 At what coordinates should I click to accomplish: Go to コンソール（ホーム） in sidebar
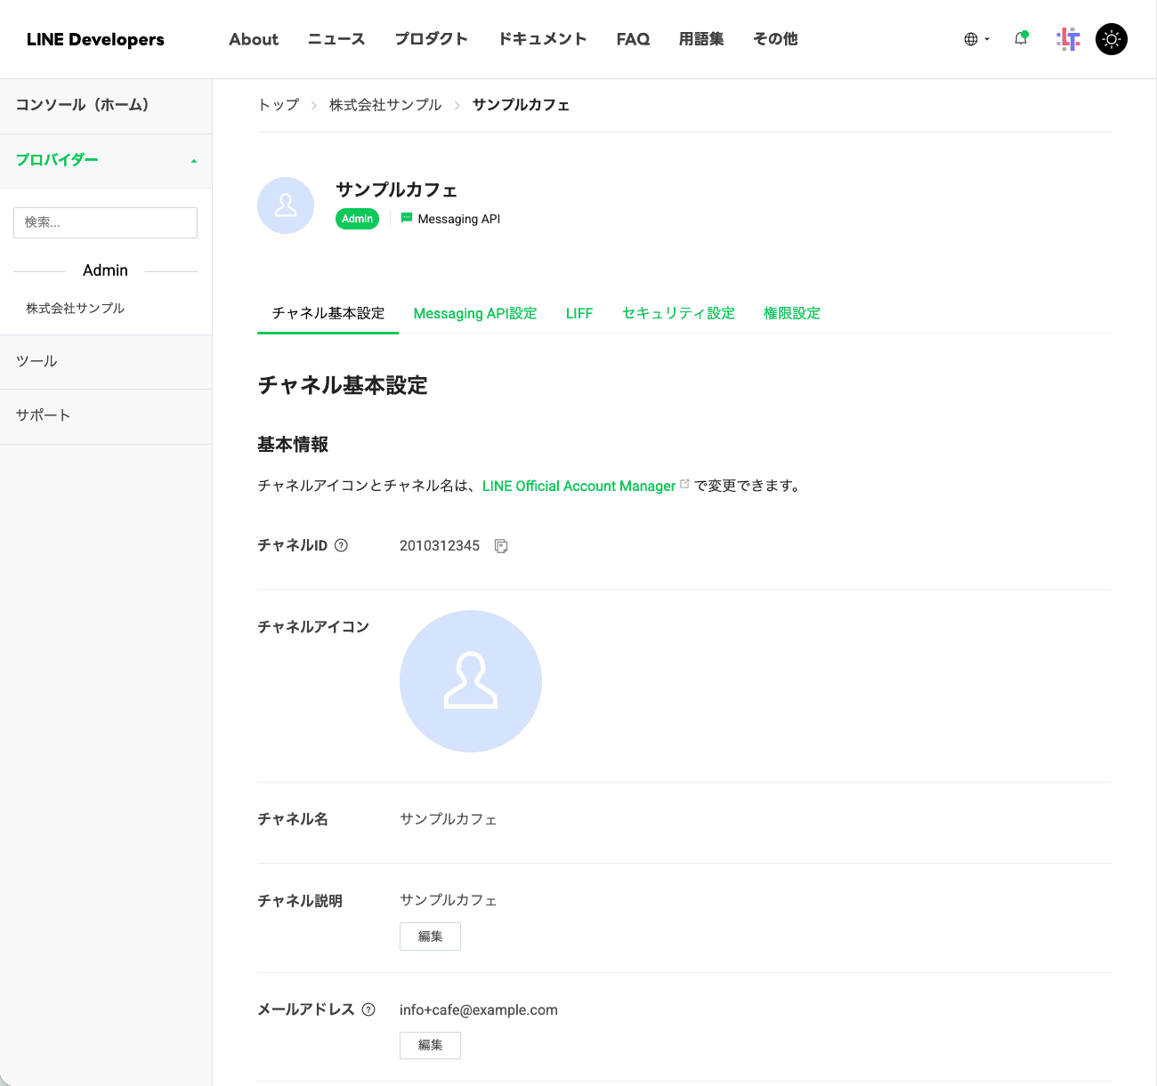click(x=106, y=106)
